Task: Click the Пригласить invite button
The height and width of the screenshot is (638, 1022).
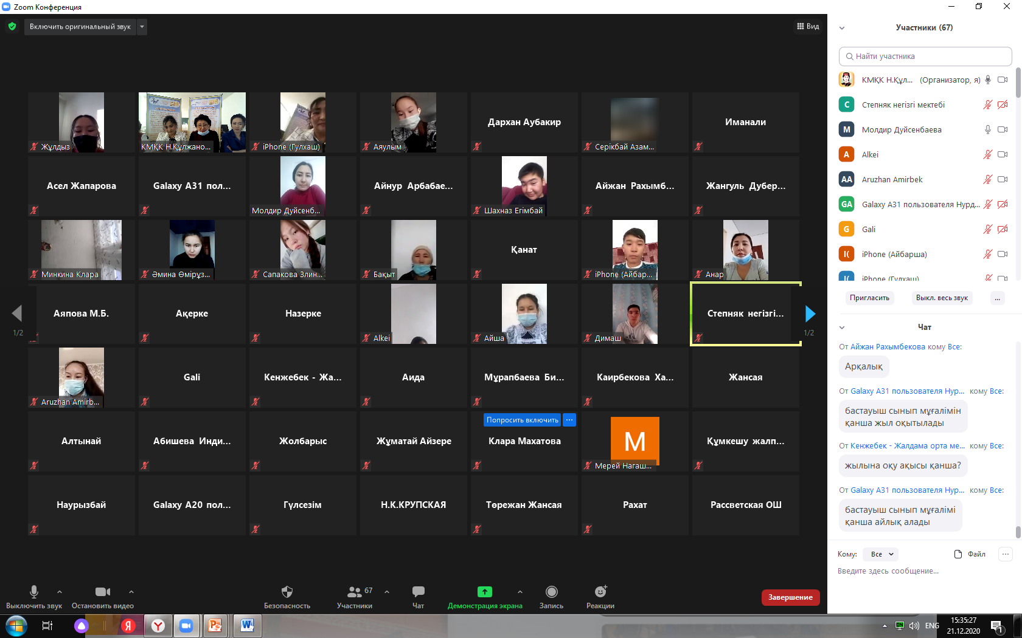Action: pos(869,298)
